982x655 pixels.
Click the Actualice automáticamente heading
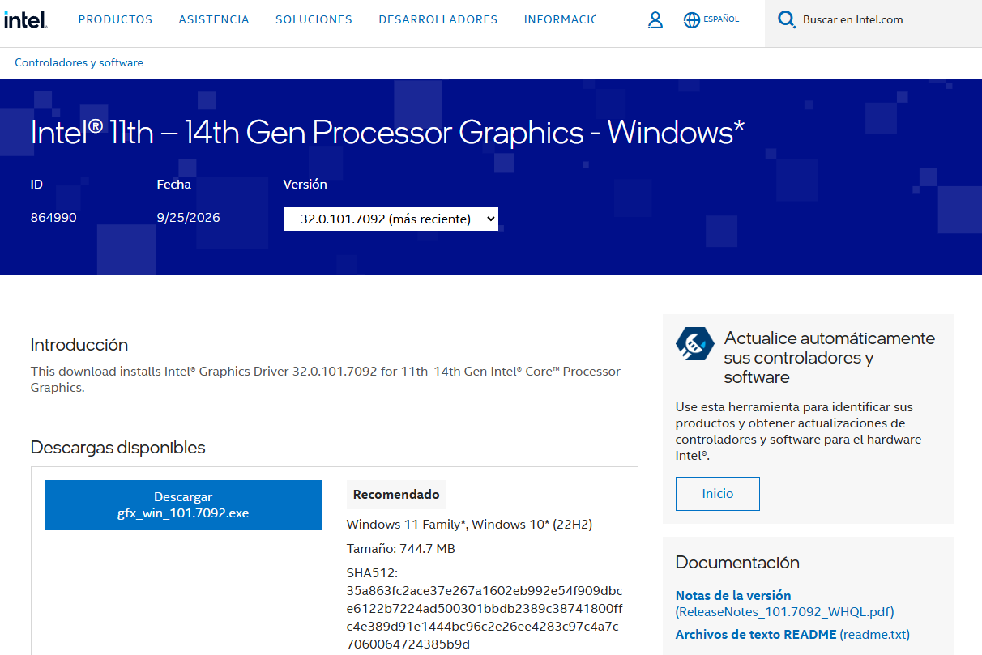(x=830, y=358)
